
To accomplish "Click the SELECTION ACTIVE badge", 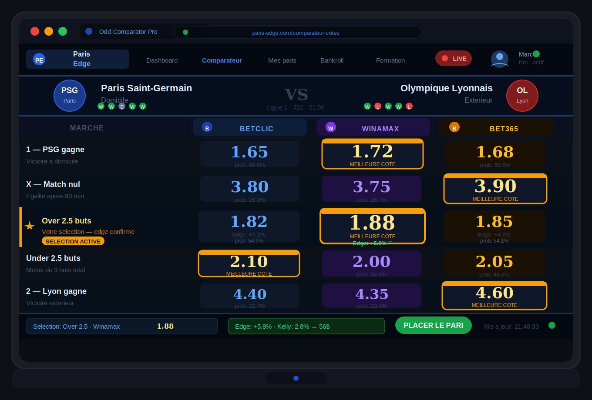I will pos(73,241).
